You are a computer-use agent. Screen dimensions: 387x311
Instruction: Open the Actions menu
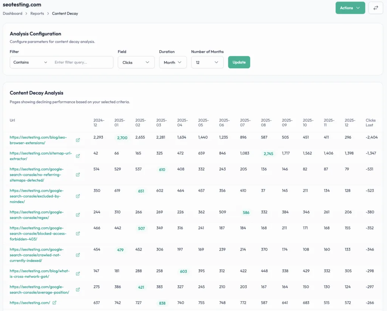point(350,8)
